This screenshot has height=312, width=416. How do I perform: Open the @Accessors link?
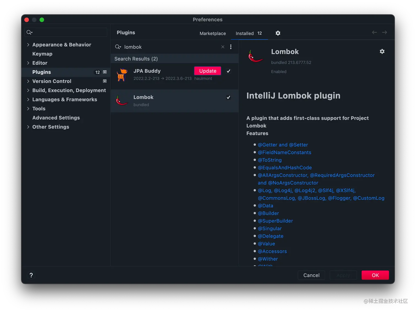point(272,251)
